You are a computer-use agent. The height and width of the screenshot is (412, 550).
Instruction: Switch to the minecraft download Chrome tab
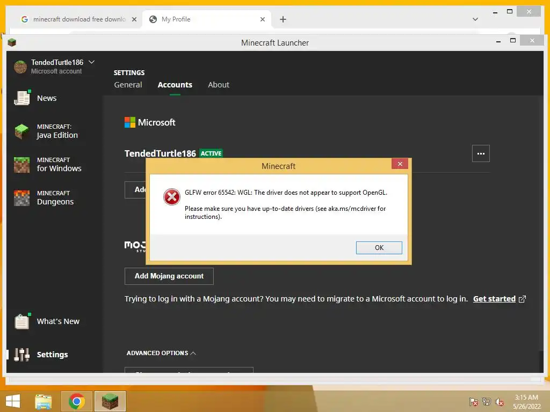pyautogui.click(x=78, y=19)
